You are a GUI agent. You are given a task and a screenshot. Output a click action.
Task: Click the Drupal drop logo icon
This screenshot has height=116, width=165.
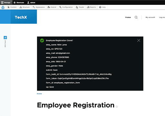pyautogui.click(x=3, y=7)
